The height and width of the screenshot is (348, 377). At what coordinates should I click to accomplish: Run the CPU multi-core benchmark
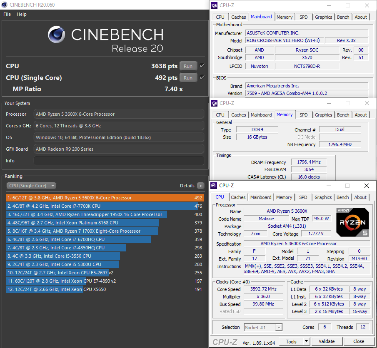pyautogui.click(x=188, y=66)
